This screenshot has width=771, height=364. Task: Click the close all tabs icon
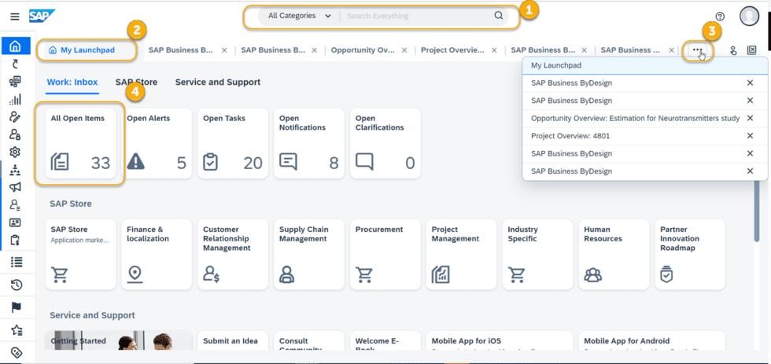click(752, 50)
